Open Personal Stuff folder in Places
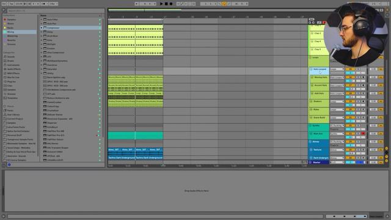 (15, 136)
